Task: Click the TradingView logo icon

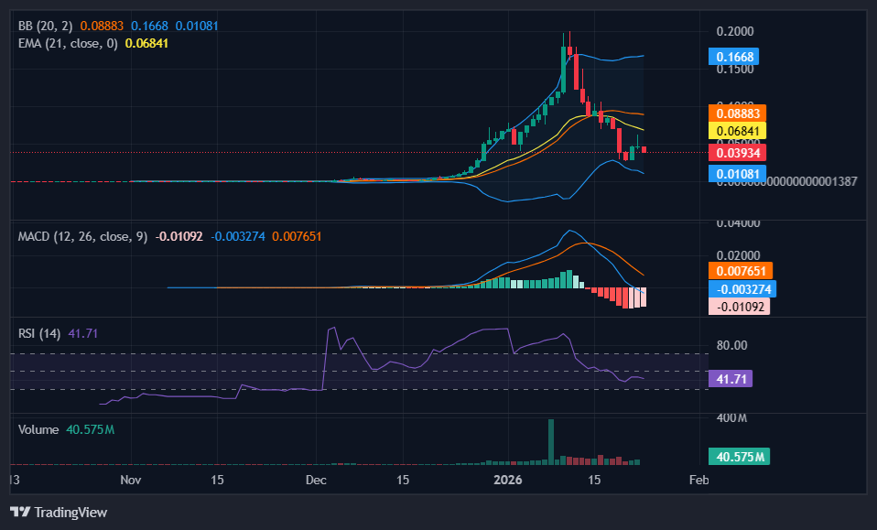Action: pyautogui.click(x=20, y=512)
